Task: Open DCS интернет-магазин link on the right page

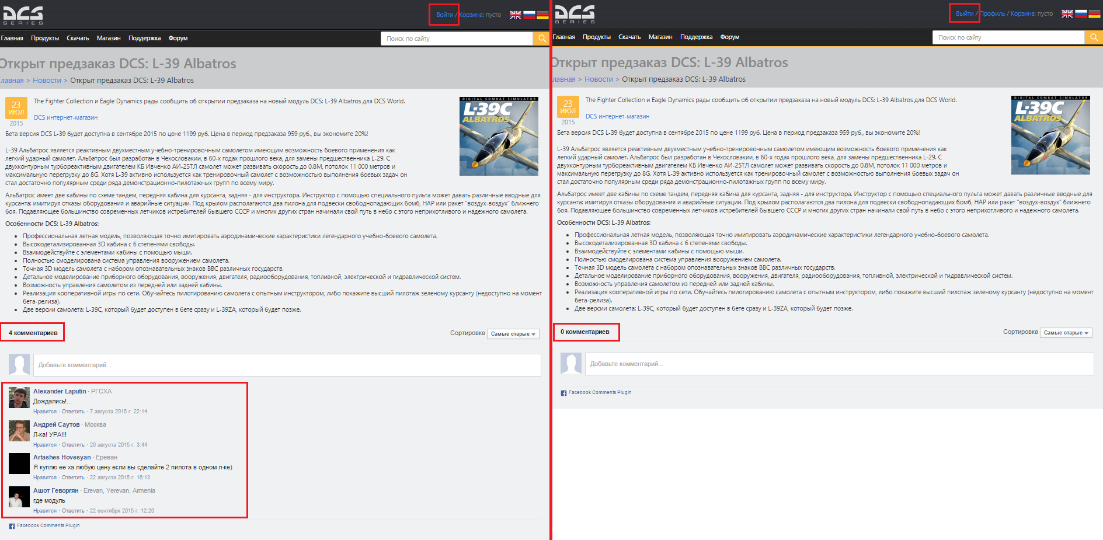Action: pyautogui.click(x=617, y=116)
